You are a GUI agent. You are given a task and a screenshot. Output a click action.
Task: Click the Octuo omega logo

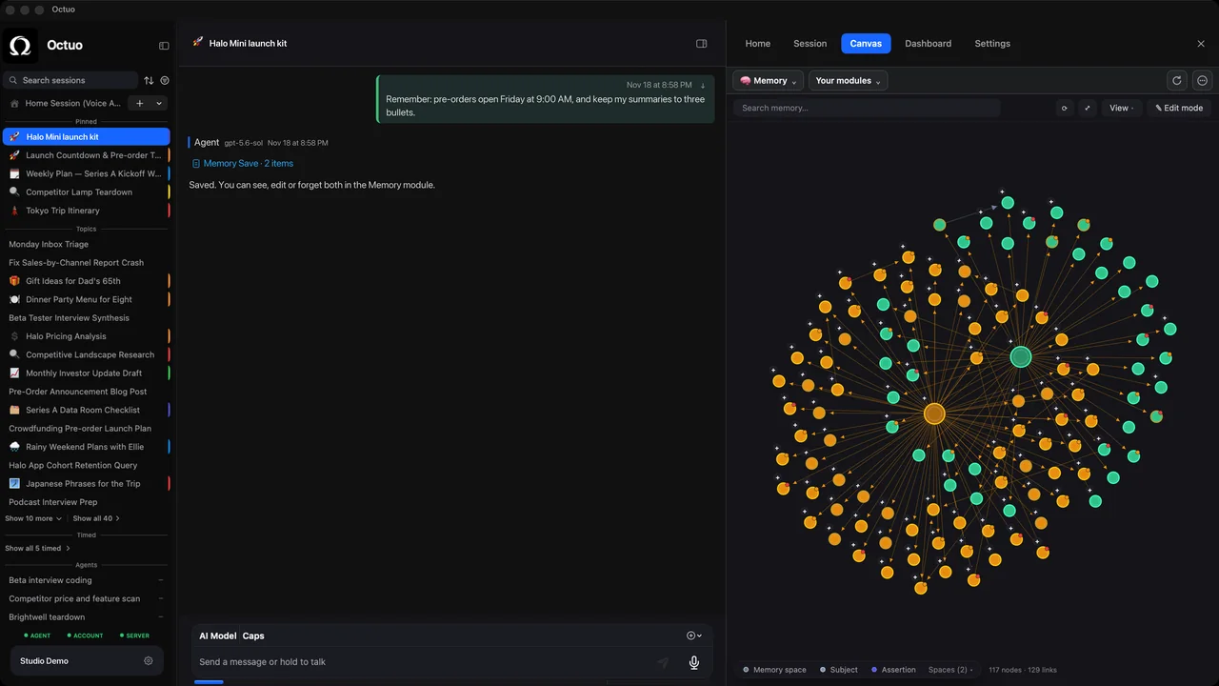pos(20,45)
